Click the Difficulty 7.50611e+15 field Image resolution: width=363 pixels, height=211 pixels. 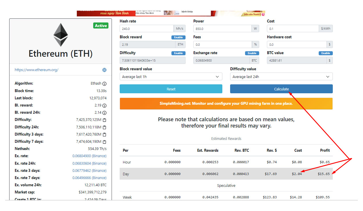pos(152,60)
